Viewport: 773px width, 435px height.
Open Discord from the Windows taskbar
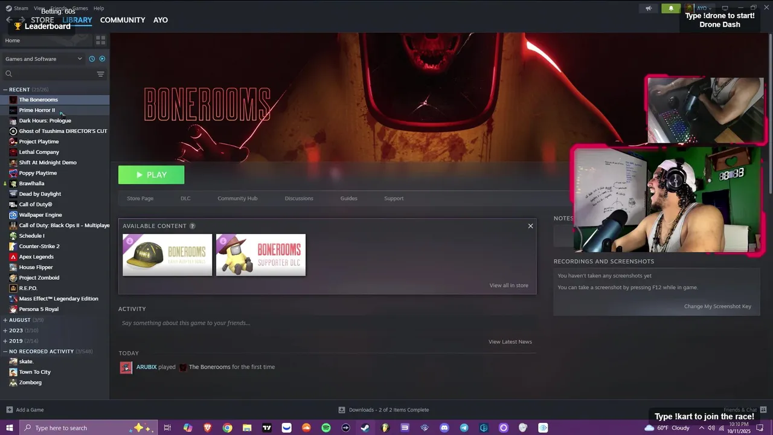pos(444,428)
